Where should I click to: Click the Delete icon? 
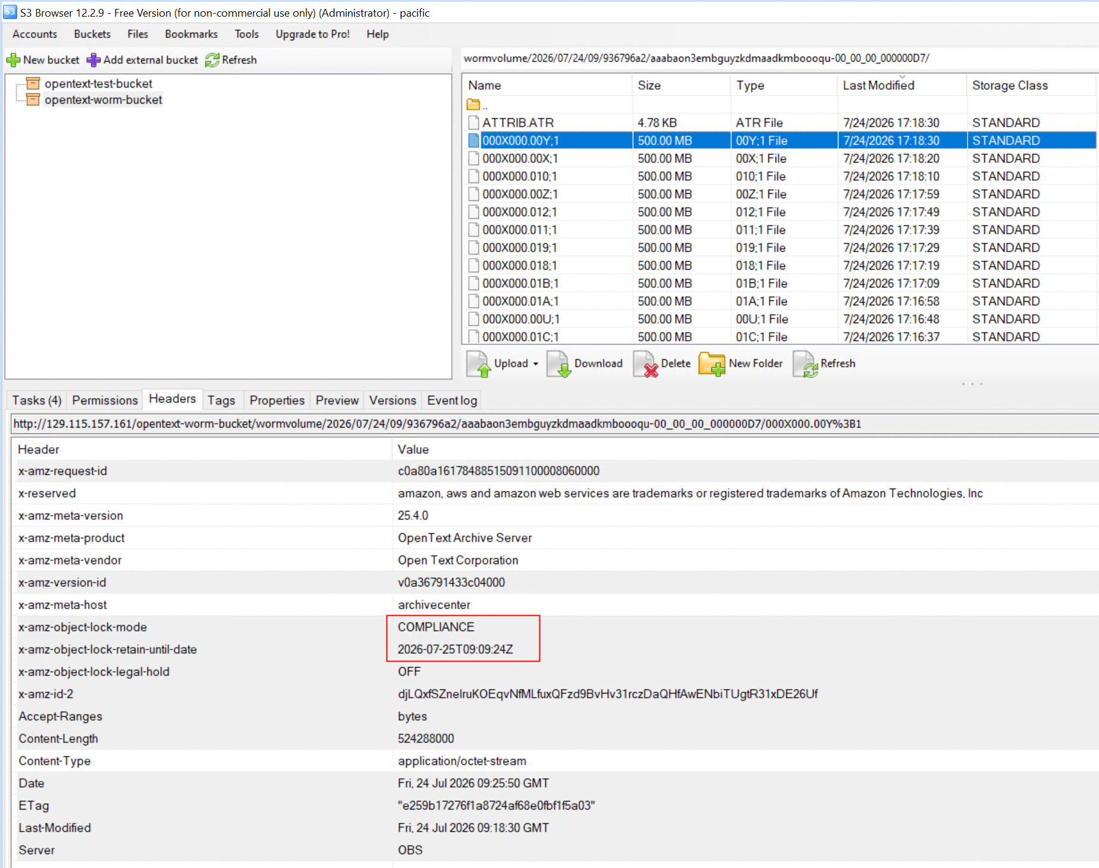coord(646,364)
